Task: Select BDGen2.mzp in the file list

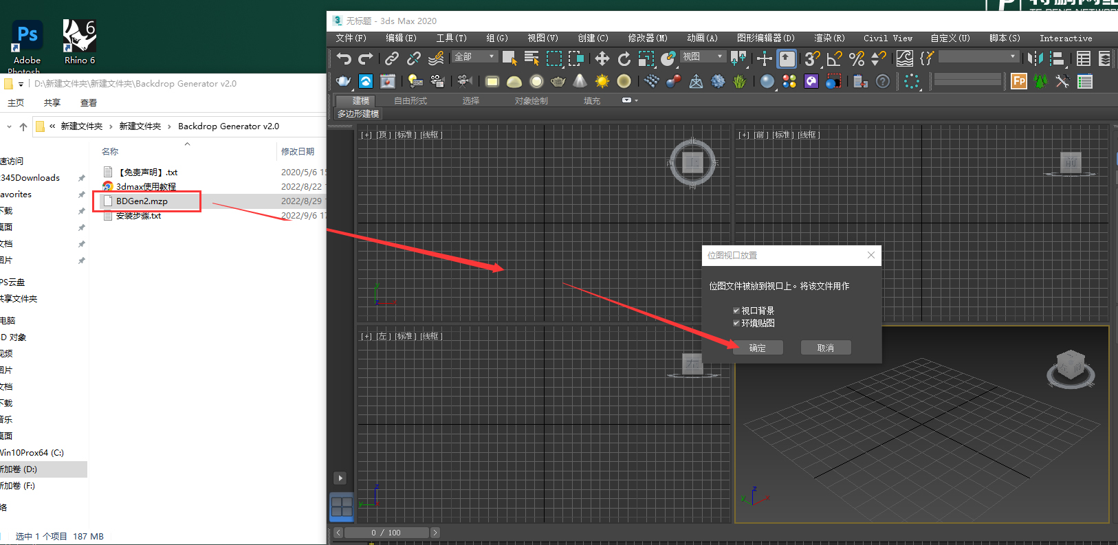Action: (142, 201)
